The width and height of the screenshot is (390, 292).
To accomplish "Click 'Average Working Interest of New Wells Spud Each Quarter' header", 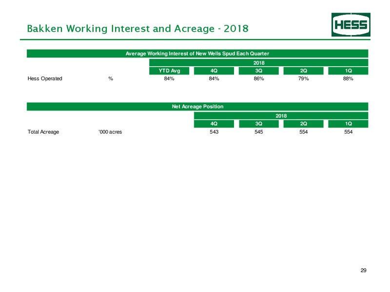I will tap(197, 54).
